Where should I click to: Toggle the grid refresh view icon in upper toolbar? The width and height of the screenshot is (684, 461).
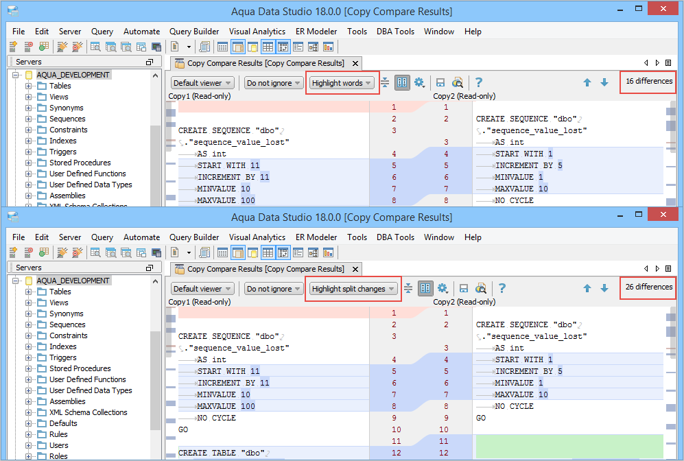click(283, 47)
